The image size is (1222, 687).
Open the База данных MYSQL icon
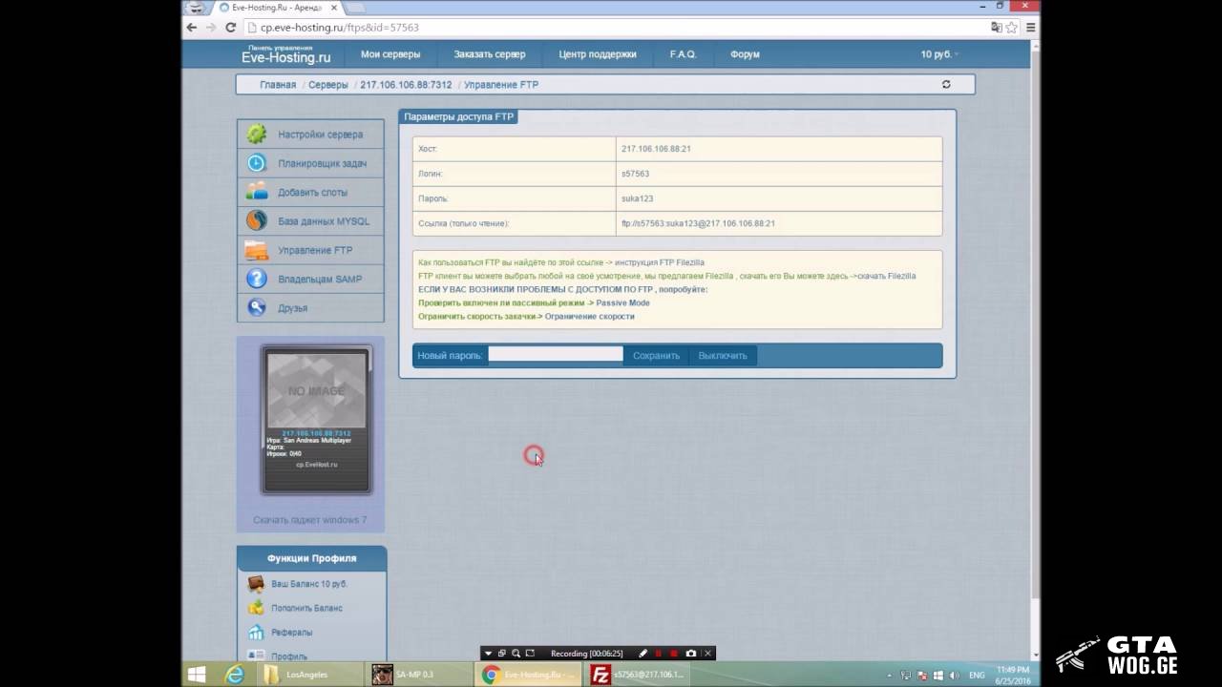pos(257,221)
